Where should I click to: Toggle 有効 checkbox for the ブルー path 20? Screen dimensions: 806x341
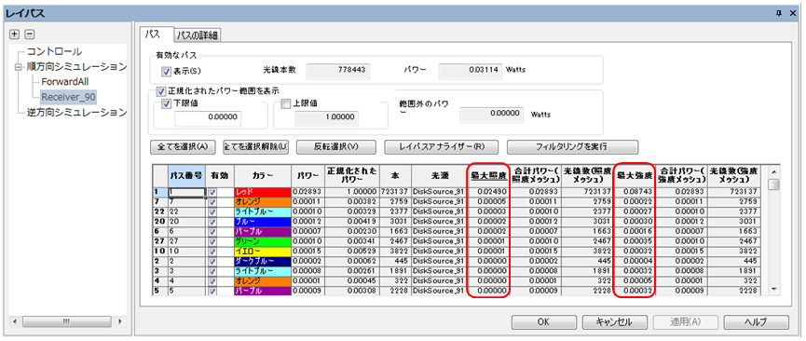point(212,221)
